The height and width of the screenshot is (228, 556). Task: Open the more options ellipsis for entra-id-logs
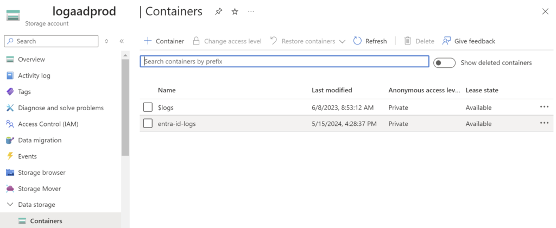click(x=544, y=123)
